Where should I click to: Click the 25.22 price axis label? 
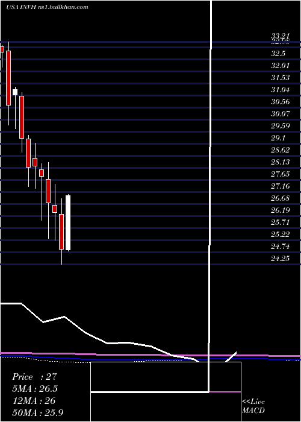[281, 235]
